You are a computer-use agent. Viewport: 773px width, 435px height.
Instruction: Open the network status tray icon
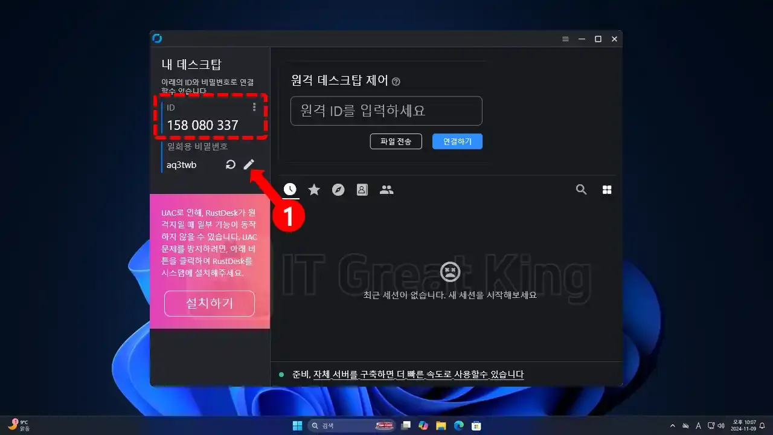click(x=711, y=425)
